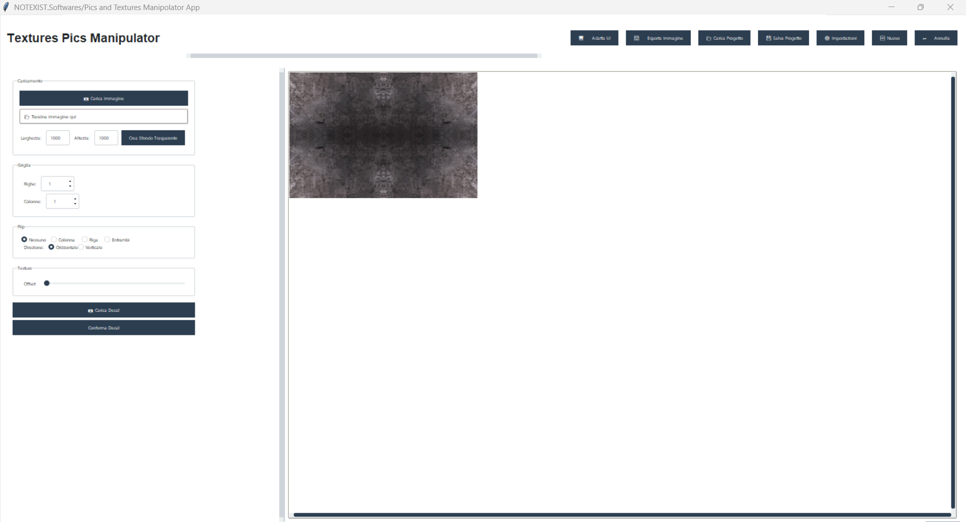Image resolution: width=966 pixels, height=522 pixels.
Task: Export the image with Esporta Immagine
Action: click(658, 38)
